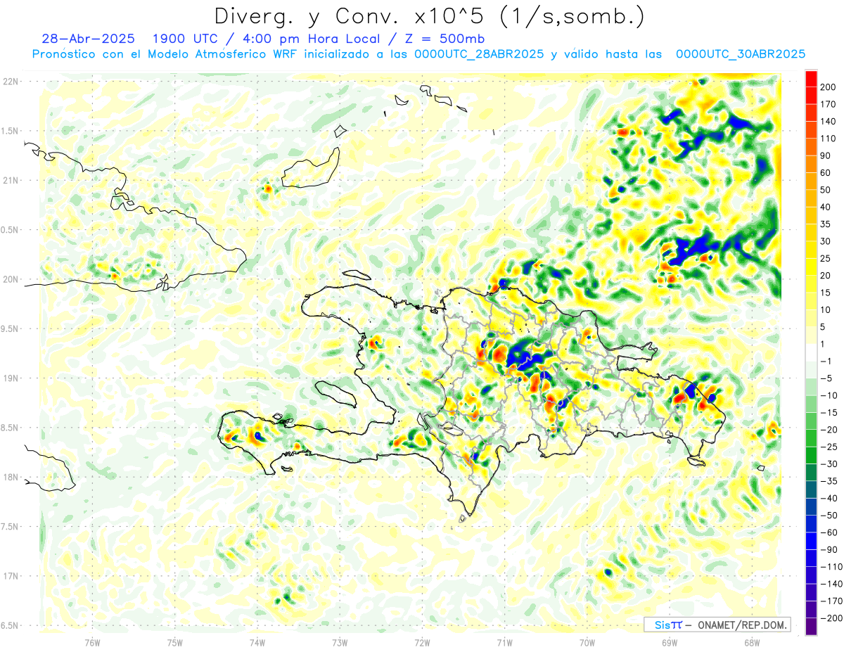
Task: Click the "-90" legend value
Action: pos(829,549)
